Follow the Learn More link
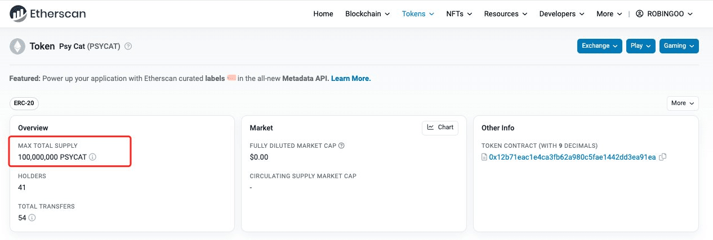The image size is (713, 240). [x=351, y=79]
